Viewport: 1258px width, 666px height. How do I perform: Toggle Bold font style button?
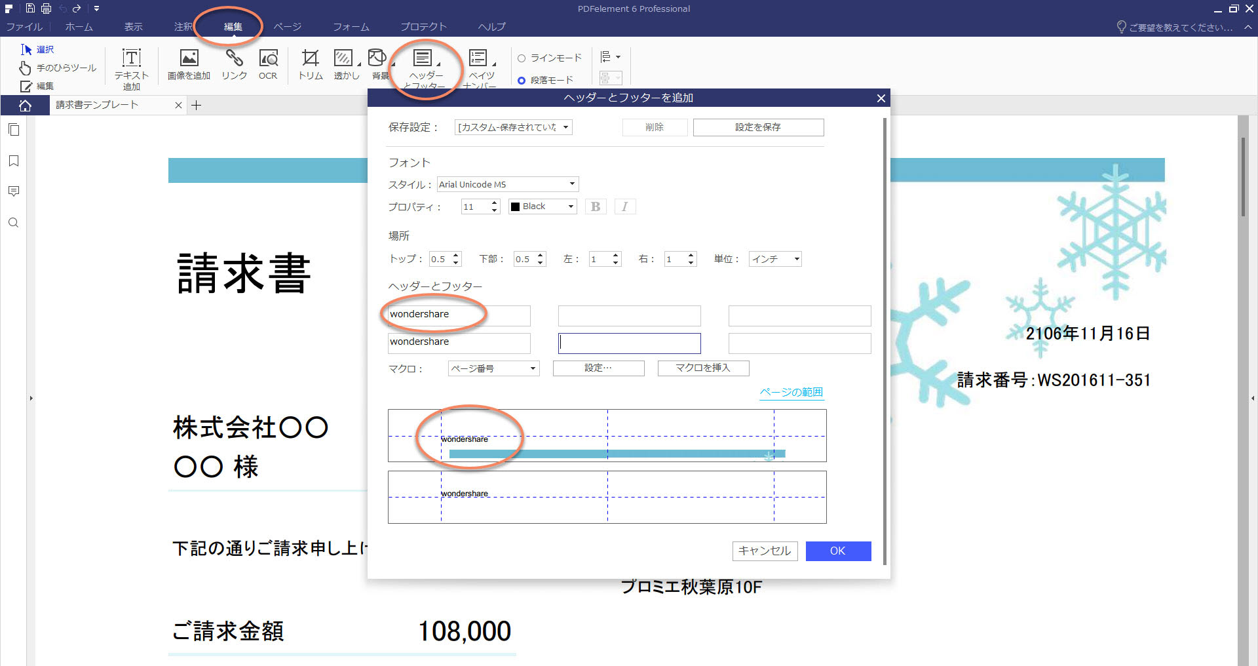click(596, 206)
